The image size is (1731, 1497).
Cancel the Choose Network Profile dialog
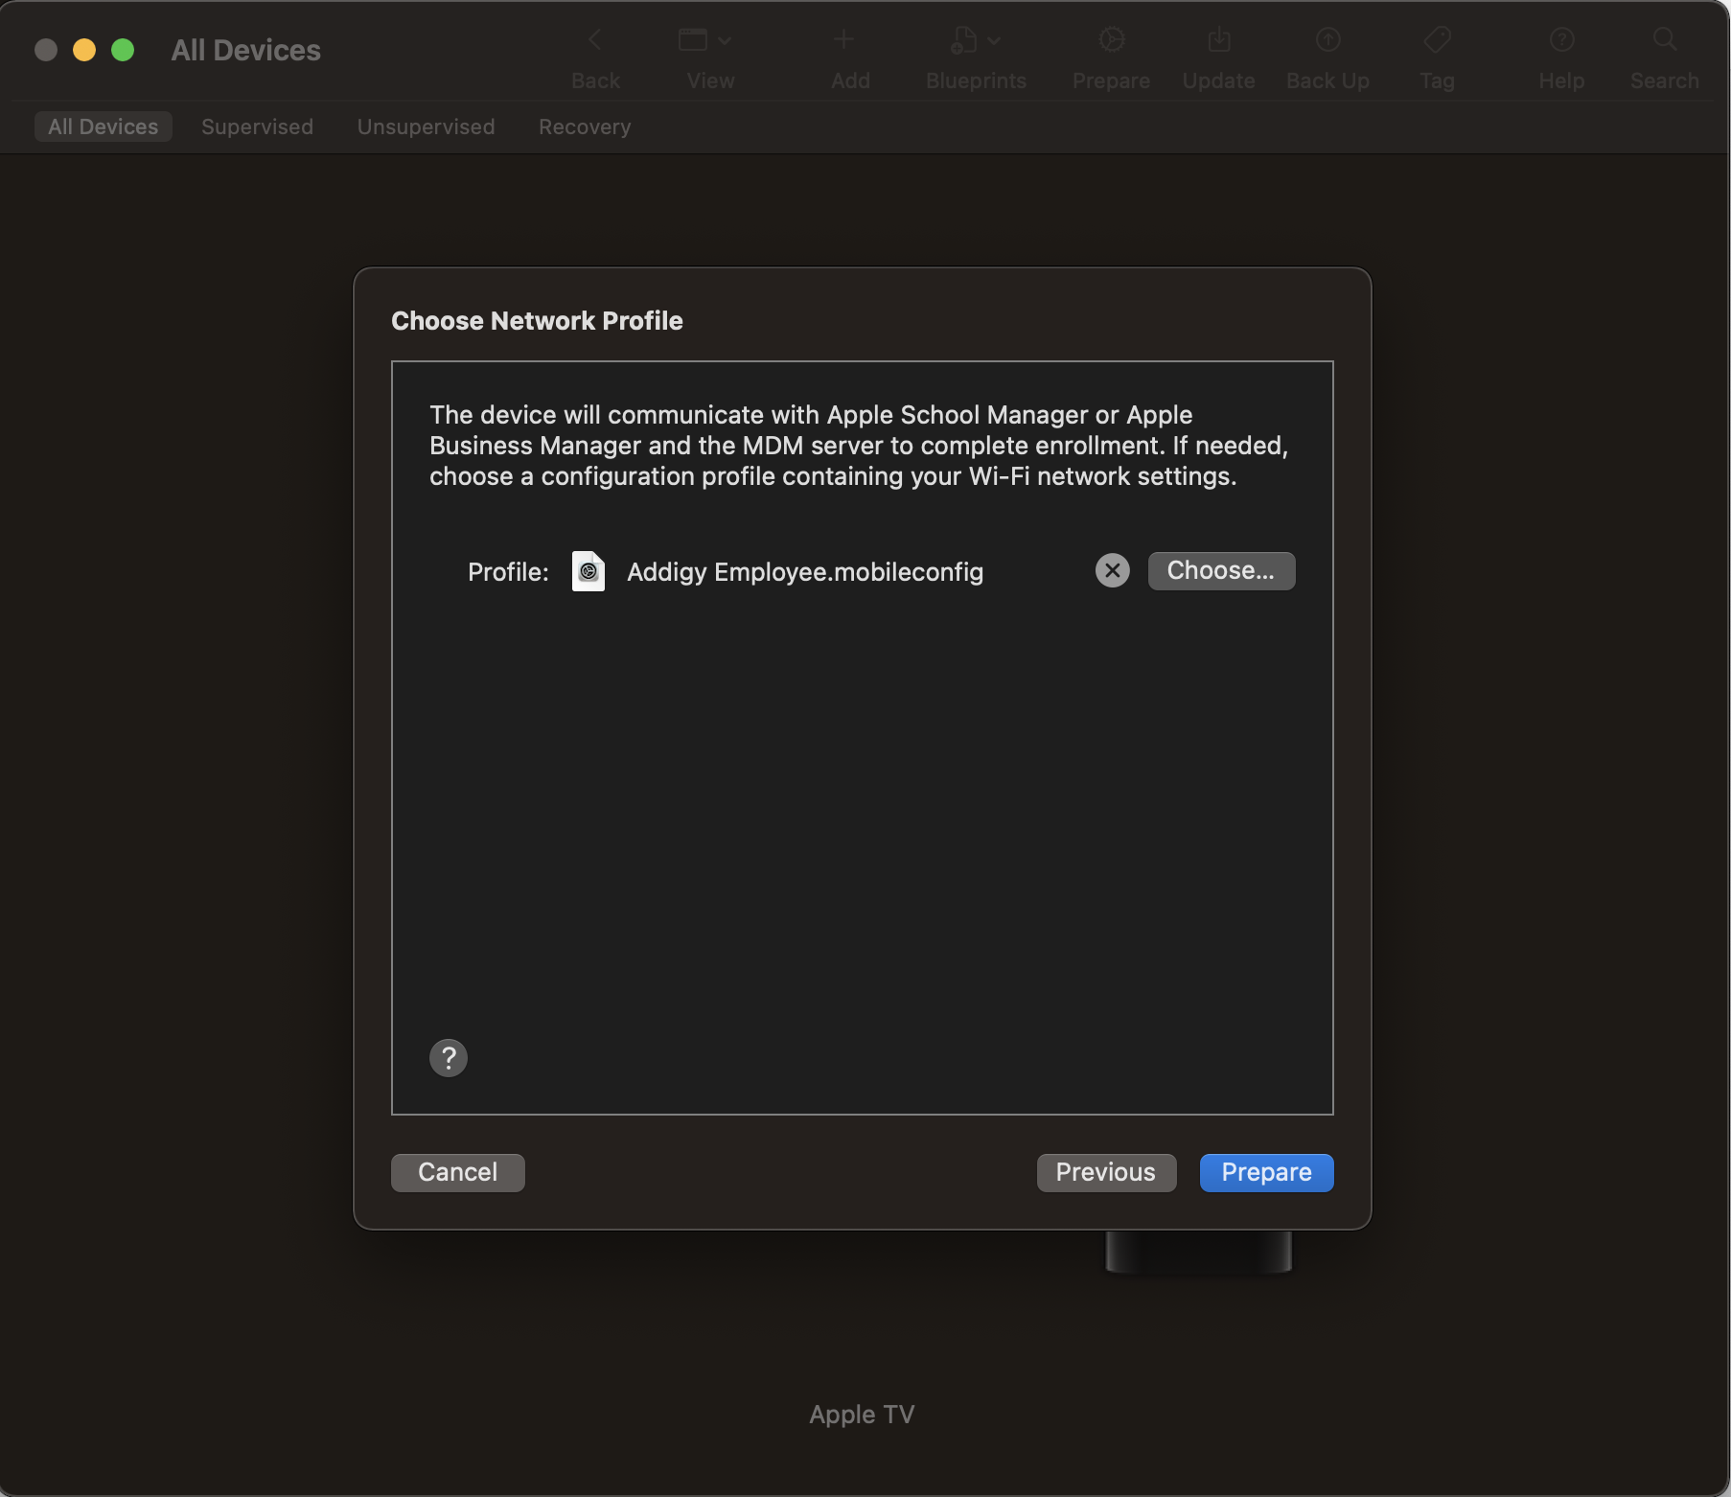[x=458, y=1173]
